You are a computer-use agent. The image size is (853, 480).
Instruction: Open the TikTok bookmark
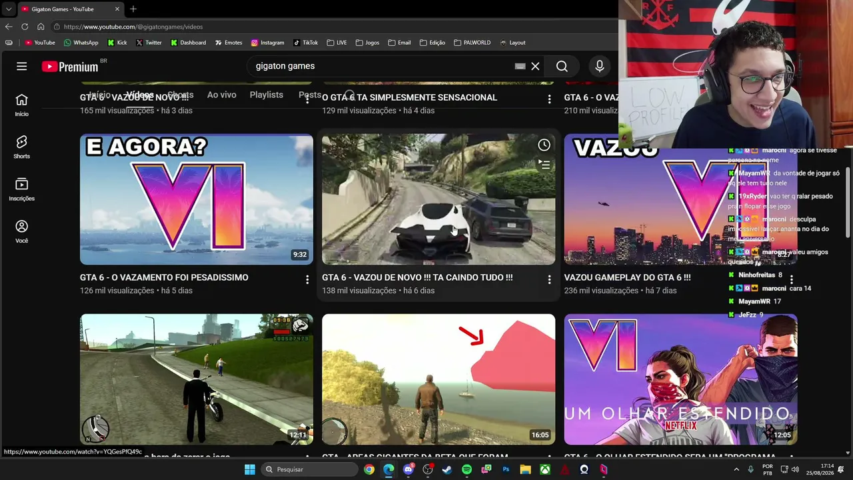coord(306,43)
